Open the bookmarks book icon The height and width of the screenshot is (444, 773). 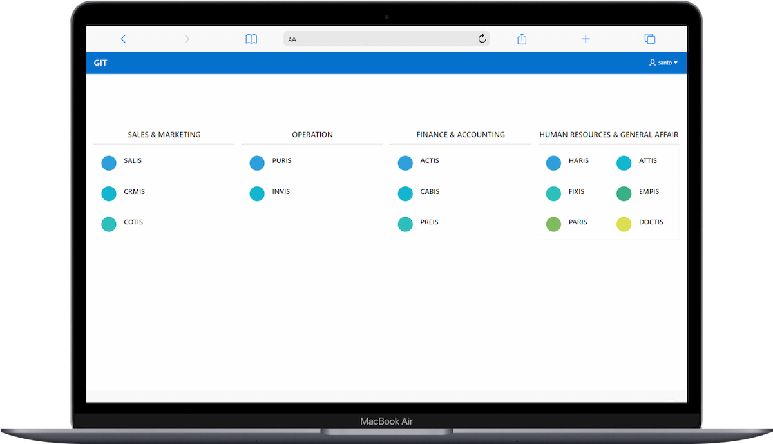(251, 39)
